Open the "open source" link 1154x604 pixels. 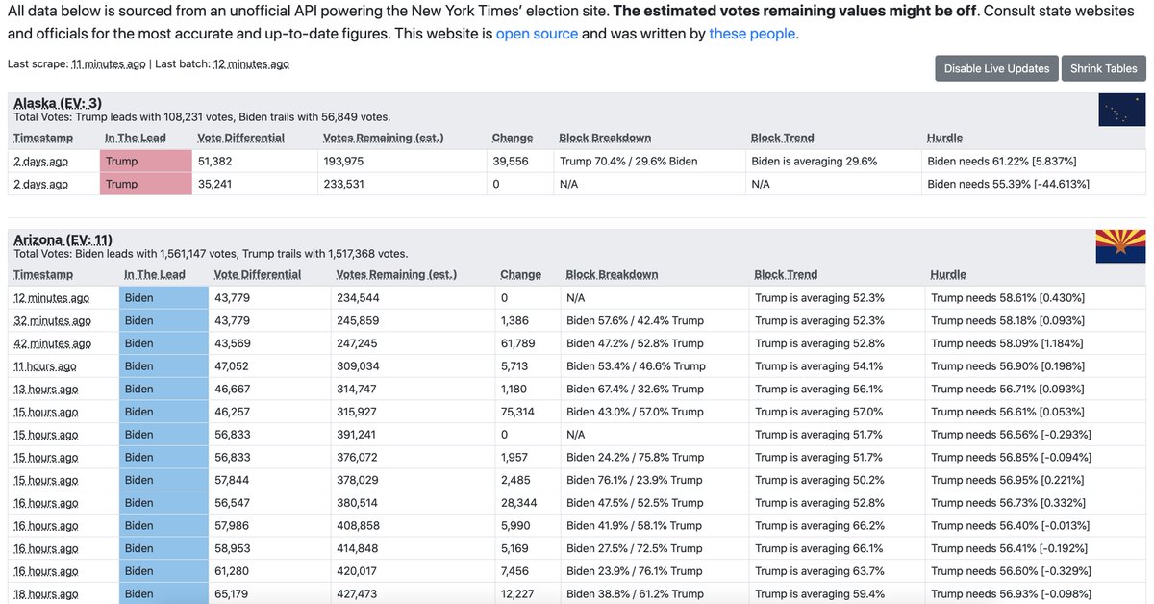tap(537, 32)
